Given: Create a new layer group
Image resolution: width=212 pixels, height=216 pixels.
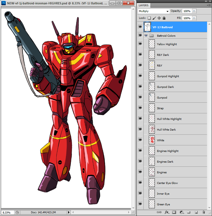Looking at the screenshot, I should [188, 212].
